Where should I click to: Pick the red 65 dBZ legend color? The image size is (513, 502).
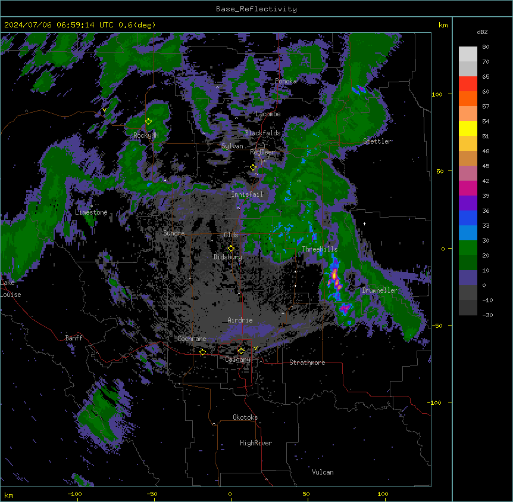[x=468, y=84]
